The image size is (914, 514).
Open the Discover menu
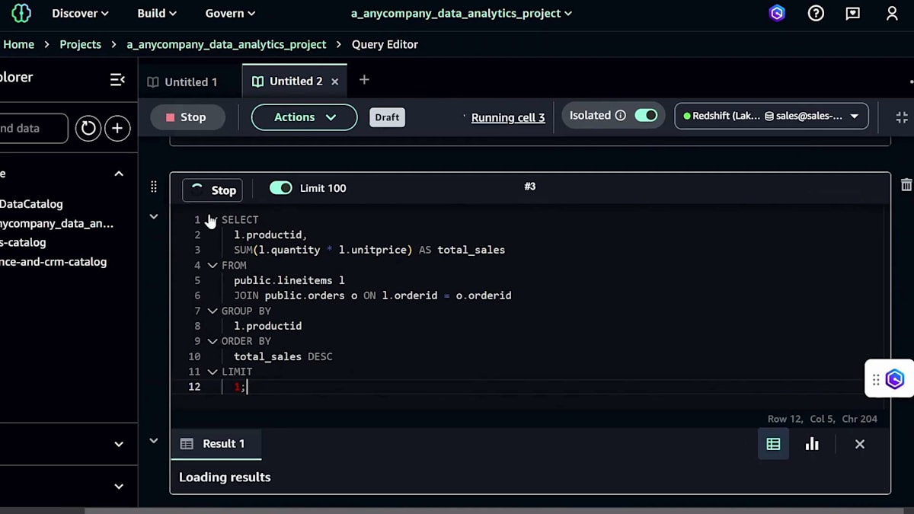point(80,13)
